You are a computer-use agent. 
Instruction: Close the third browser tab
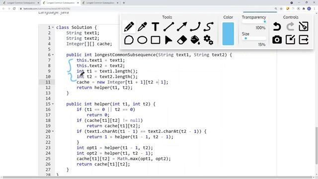coord(117,3)
